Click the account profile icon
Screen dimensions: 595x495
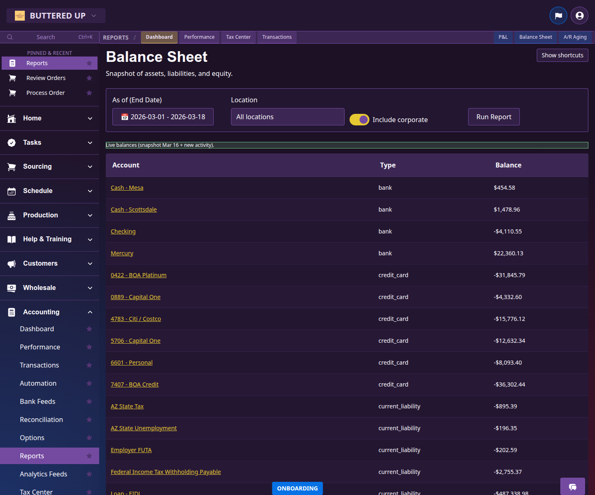pyautogui.click(x=579, y=15)
